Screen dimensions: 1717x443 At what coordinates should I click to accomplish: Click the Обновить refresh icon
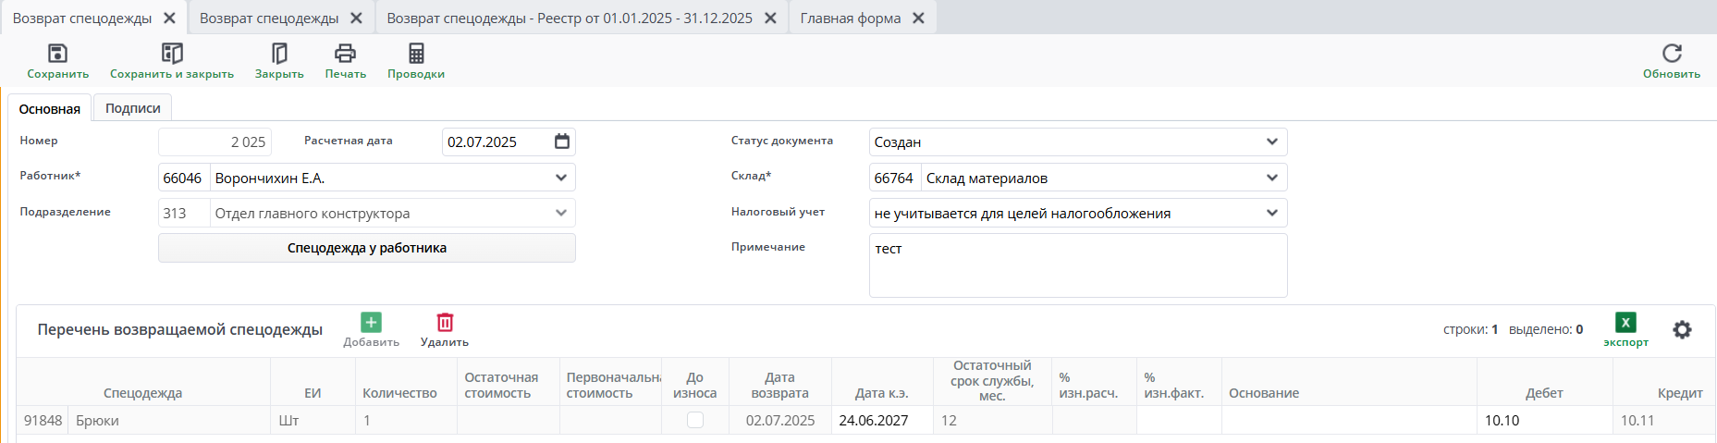[x=1671, y=54]
